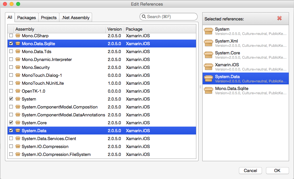
Task: Click System.Core package icon in selected references
Action: (209, 55)
